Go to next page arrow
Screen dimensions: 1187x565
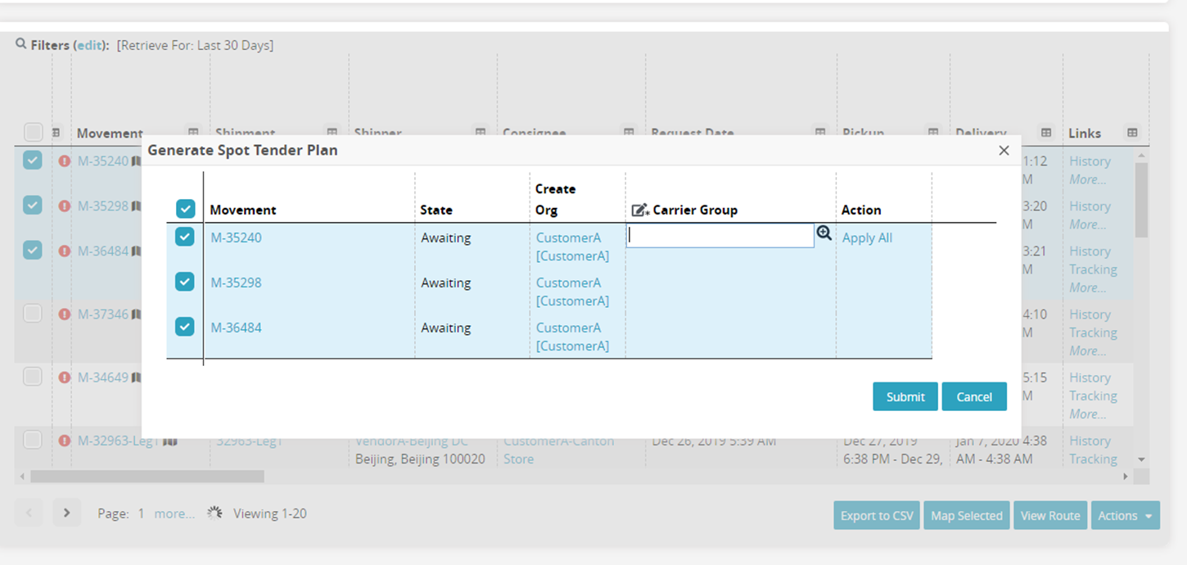coord(67,513)
